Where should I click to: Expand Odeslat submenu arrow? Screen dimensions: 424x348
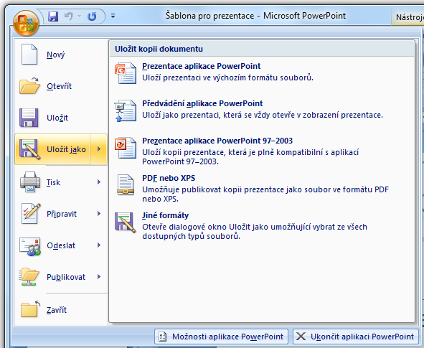click(x=99, y=245)
